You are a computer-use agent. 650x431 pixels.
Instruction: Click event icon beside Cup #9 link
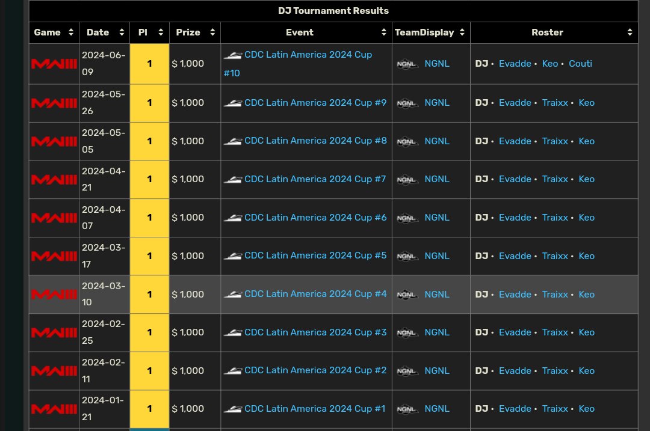pyautogui.click(x=232, y=103)
